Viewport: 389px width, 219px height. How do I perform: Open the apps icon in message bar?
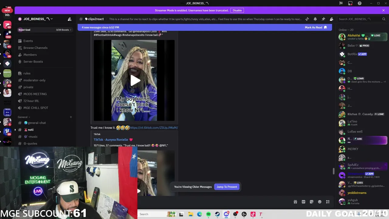pyautogui.click(x=328, y=202)
